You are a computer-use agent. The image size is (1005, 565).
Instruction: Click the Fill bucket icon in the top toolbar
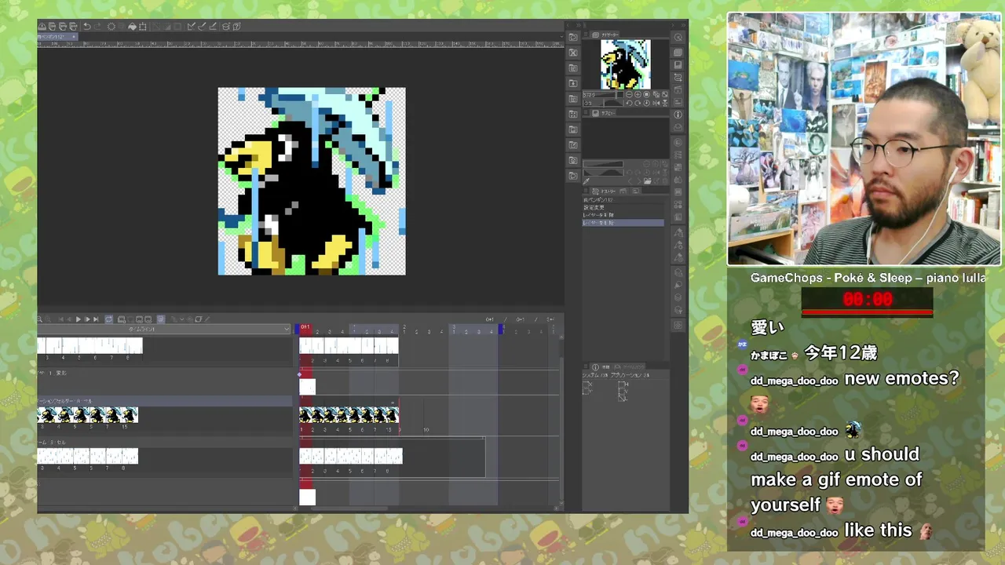(132, 27)
